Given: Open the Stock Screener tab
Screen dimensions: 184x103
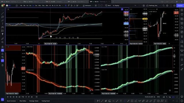Looking at the screenshot, I should pos(11,101).
